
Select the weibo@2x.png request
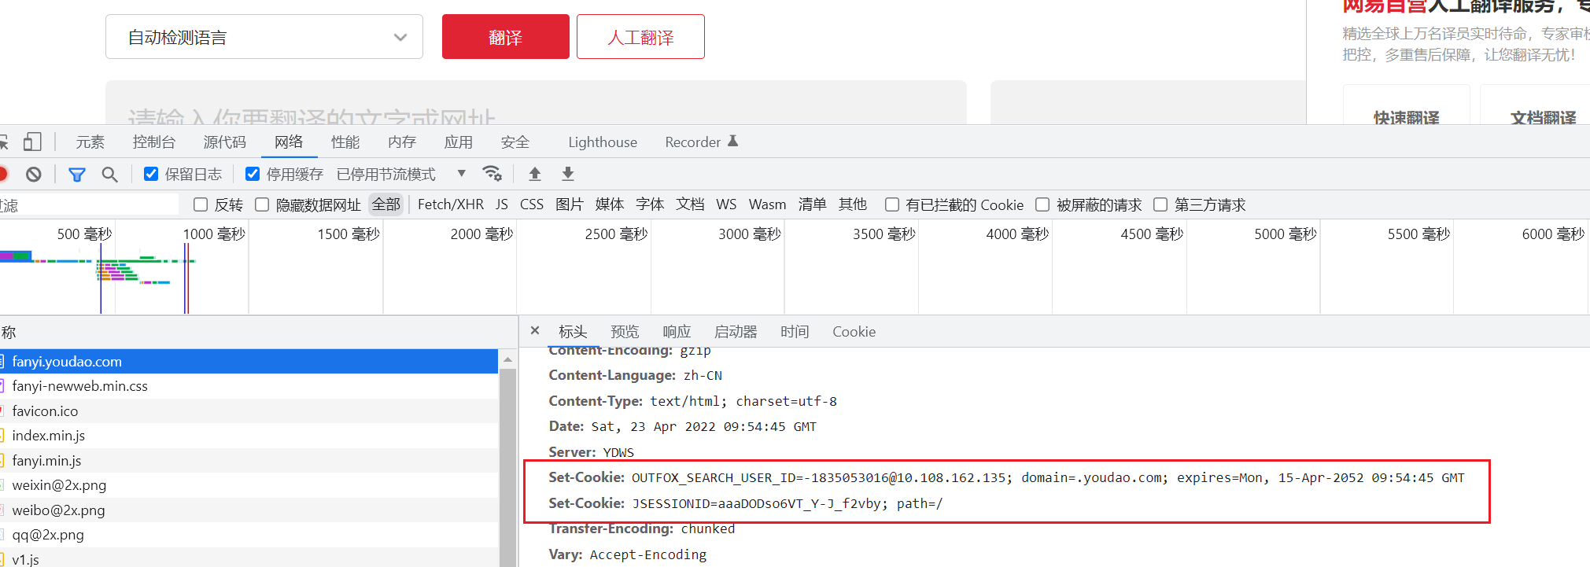[x=249, y=510]
